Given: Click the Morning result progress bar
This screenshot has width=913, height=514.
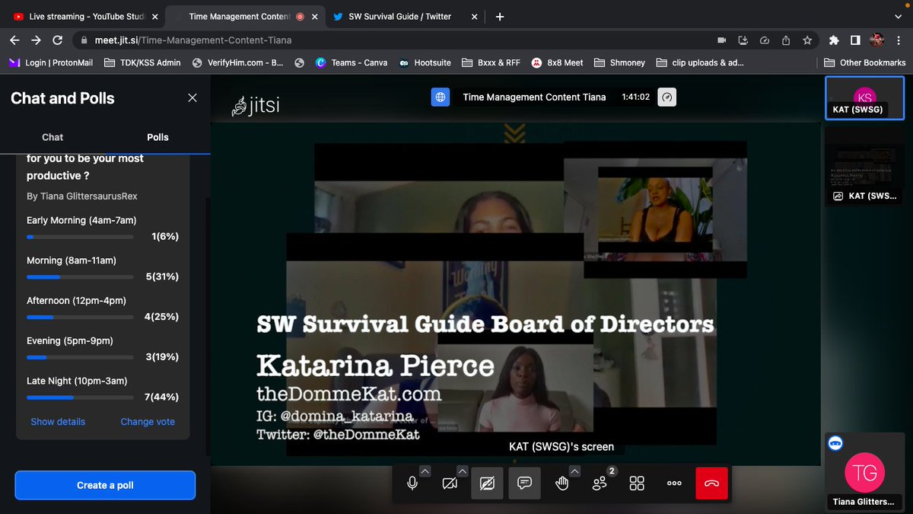Looking at the screenshot, I should tap(80, 276).
